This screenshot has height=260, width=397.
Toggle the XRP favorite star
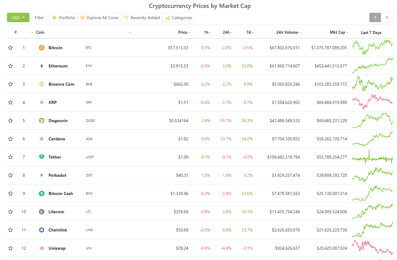pos(11,102)
